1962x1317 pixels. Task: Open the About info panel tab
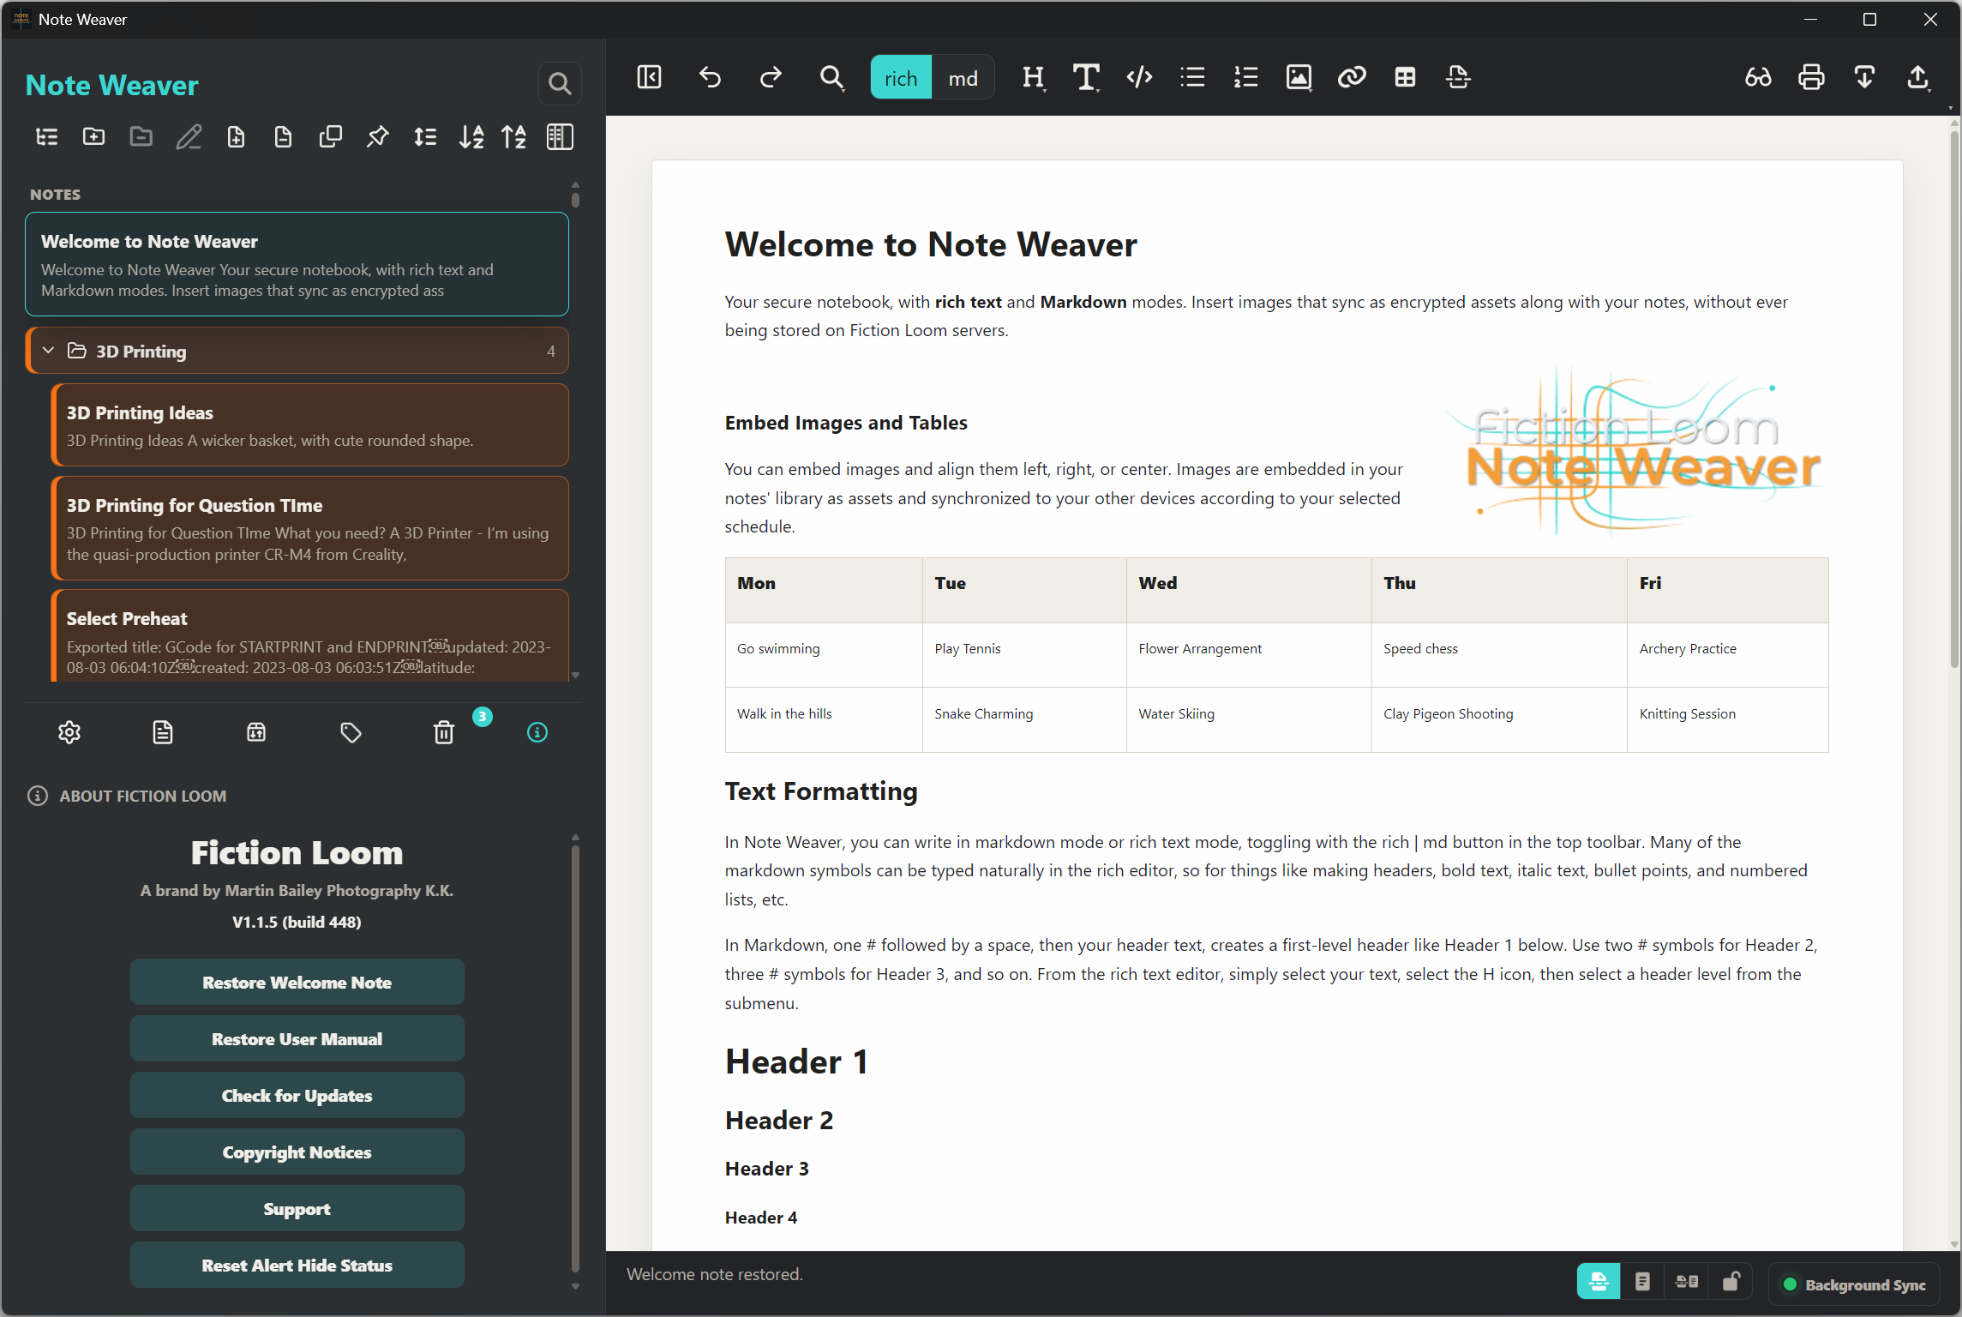pyautogui.click(x=537, y=732)
